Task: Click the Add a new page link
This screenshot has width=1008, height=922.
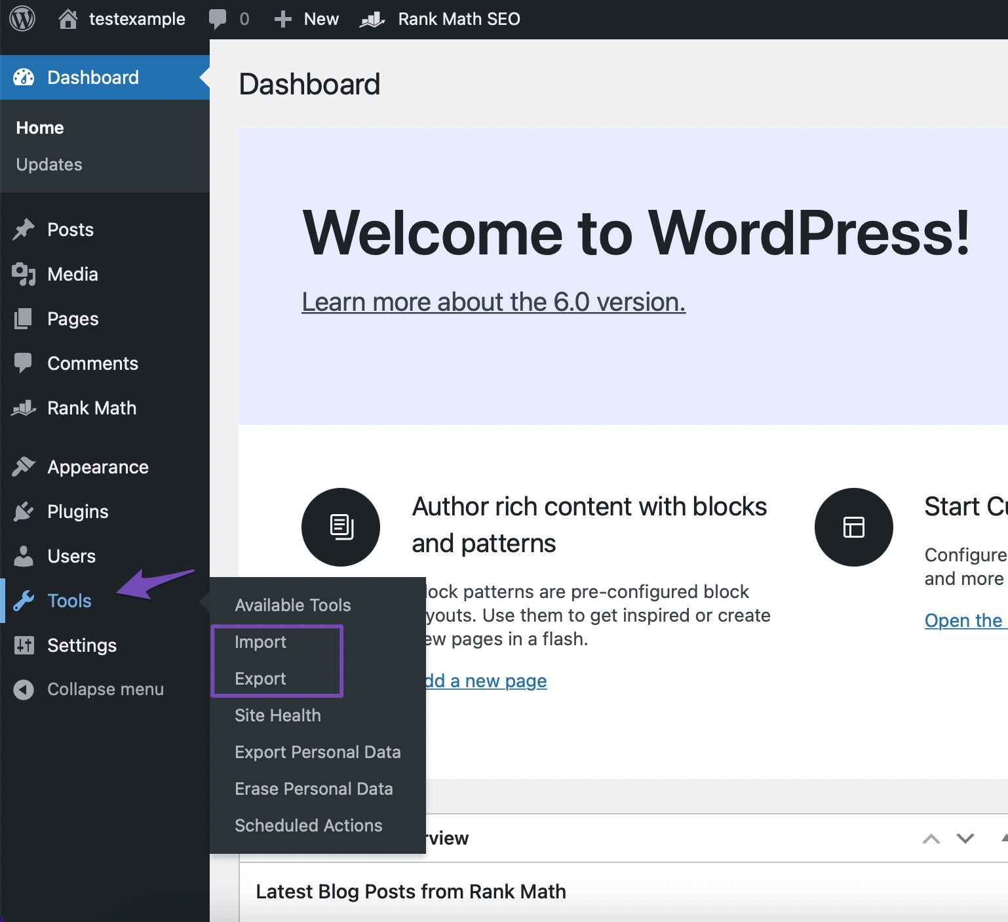Action: pos(486,681)
